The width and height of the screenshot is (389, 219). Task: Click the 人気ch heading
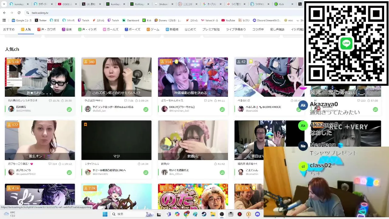click(12, 49)
